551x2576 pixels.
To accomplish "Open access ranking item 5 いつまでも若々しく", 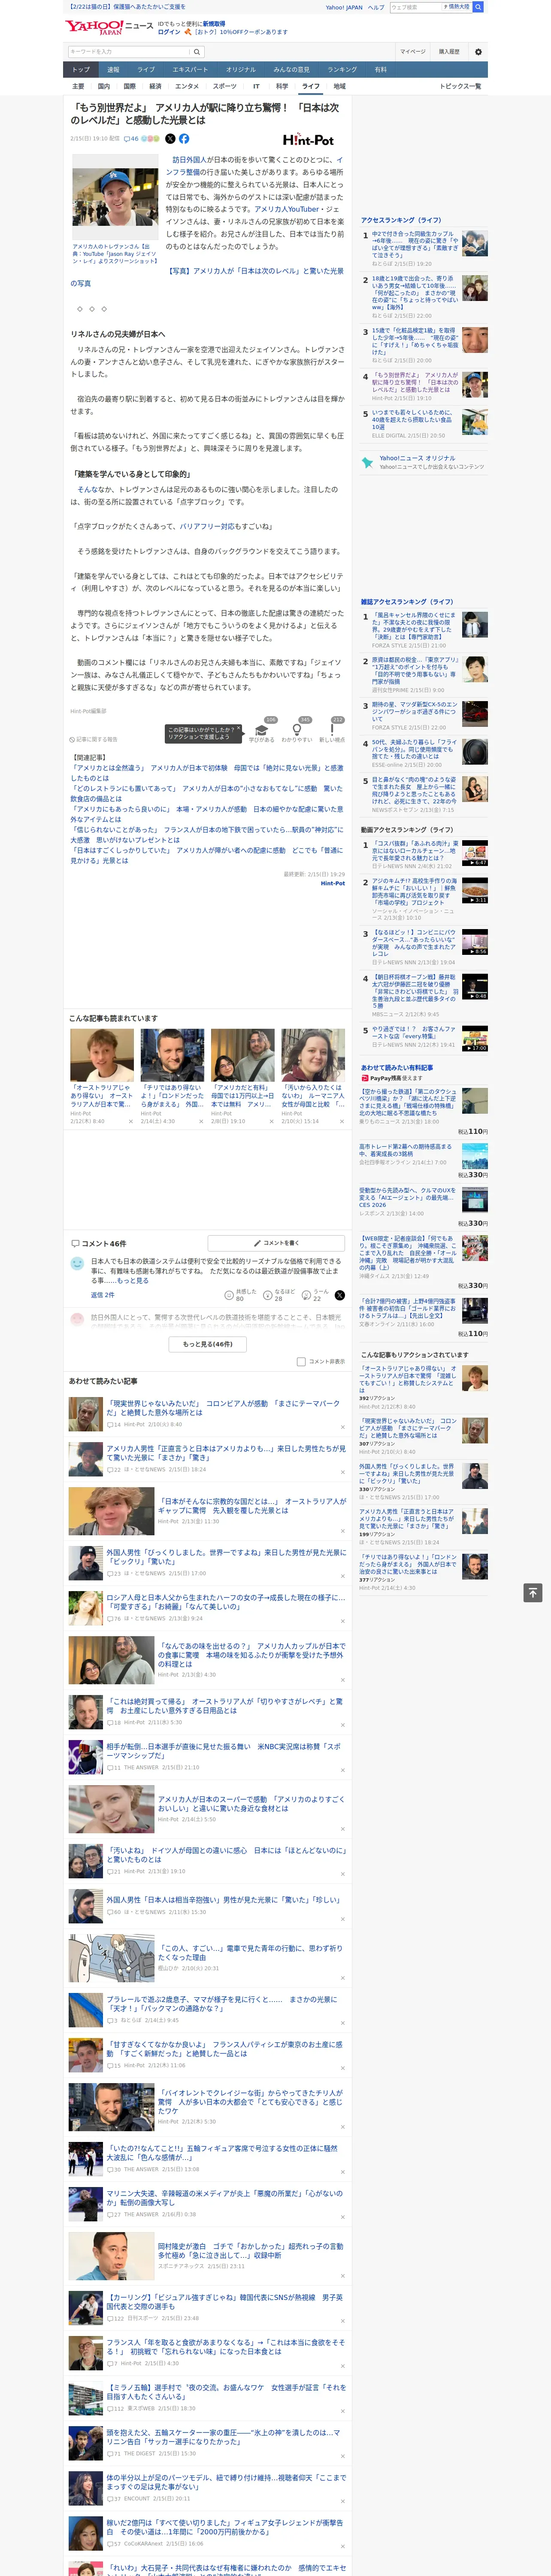I will click(x=414, y=419).
